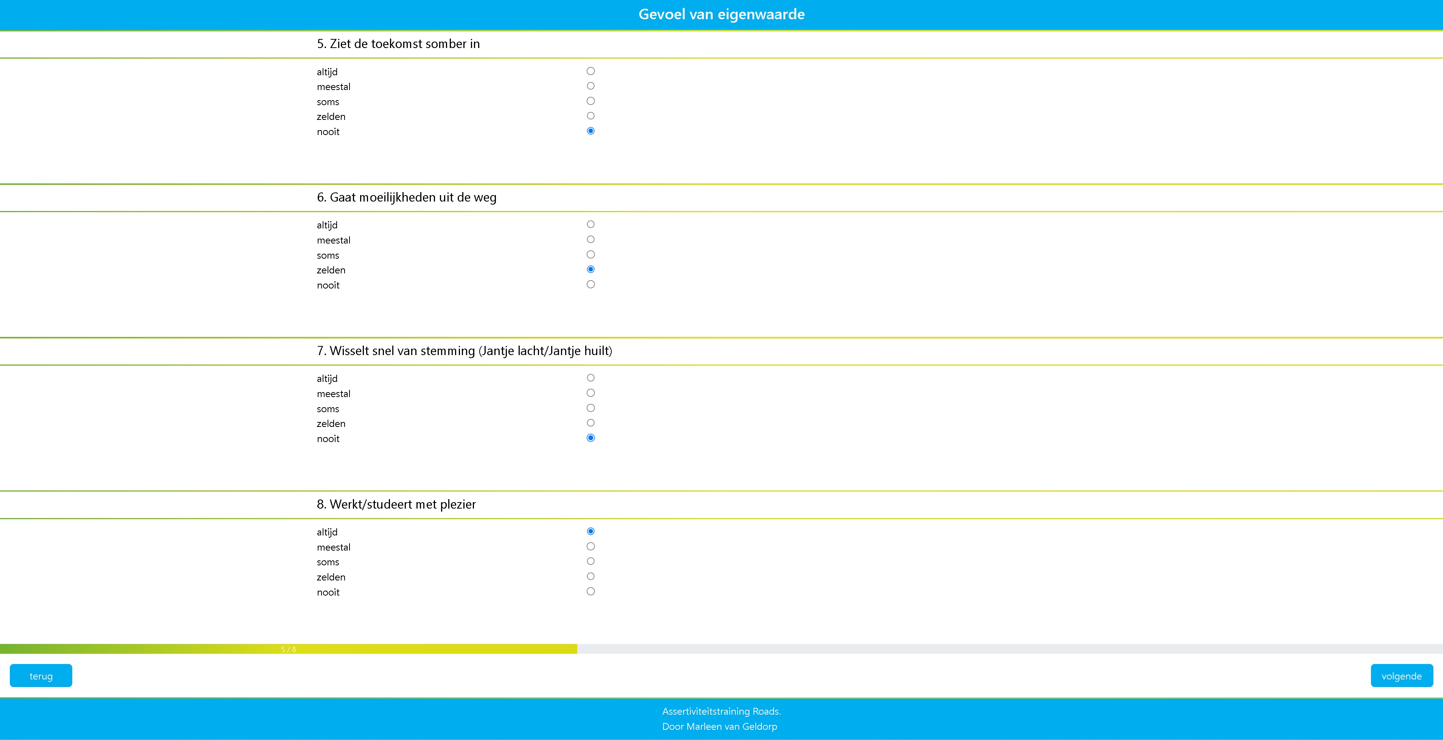Select 'altijd' for question 5 toekomst somber
1443x740 pixels.
tap(590, 71)
